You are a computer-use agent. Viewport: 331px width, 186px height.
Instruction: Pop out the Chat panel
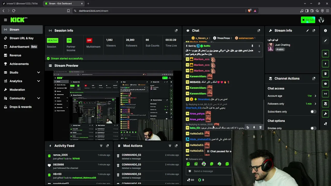(x=259, y=30)
